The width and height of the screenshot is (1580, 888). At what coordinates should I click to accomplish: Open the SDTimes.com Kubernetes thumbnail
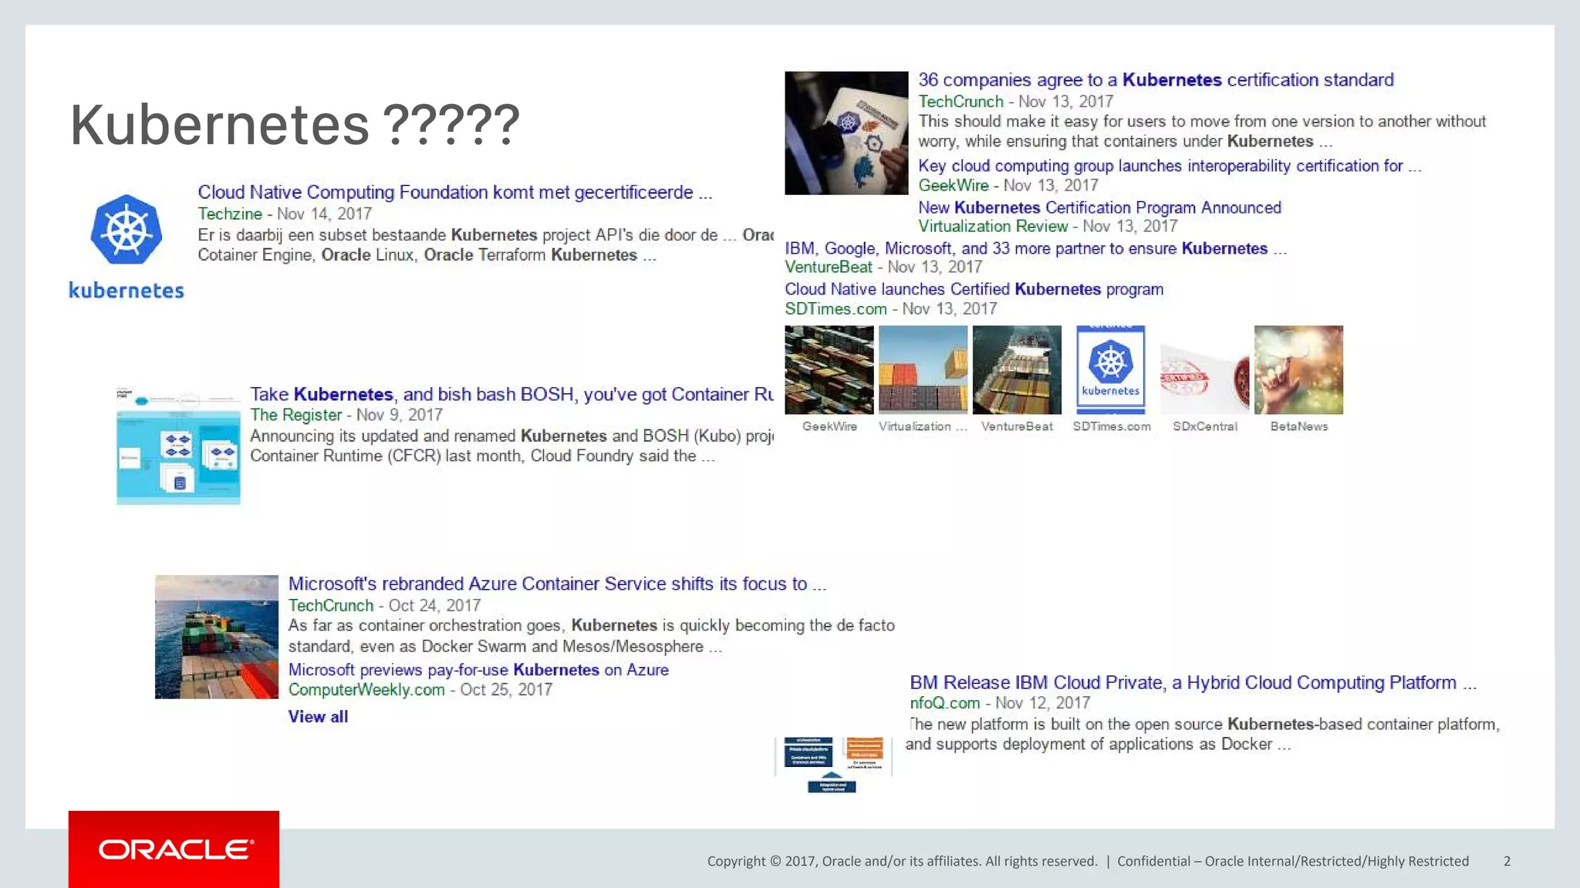(1110, 370)
